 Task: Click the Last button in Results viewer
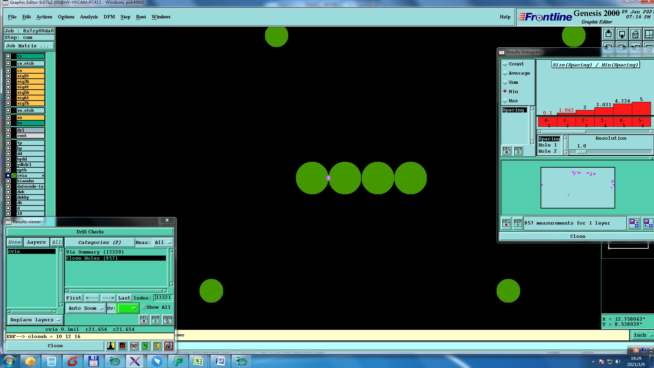[x=124, y=298]
